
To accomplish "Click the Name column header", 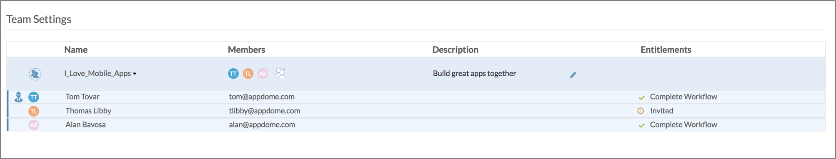I will click(76, 50).
